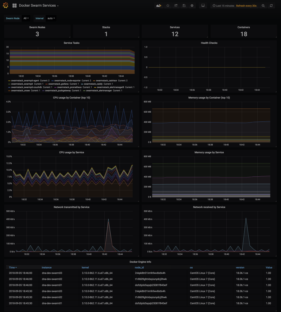Toggle swarmstack_alertmanagerB legend series
The image size is (281, 312).
tap(110, 87)
